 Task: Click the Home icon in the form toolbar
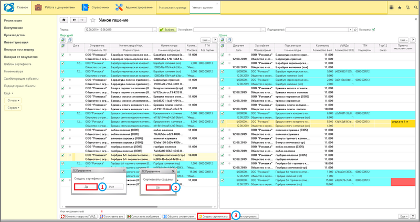(64, 20)
